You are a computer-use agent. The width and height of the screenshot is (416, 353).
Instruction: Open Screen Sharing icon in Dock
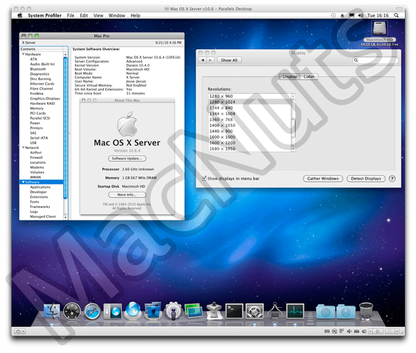[193, 311]
